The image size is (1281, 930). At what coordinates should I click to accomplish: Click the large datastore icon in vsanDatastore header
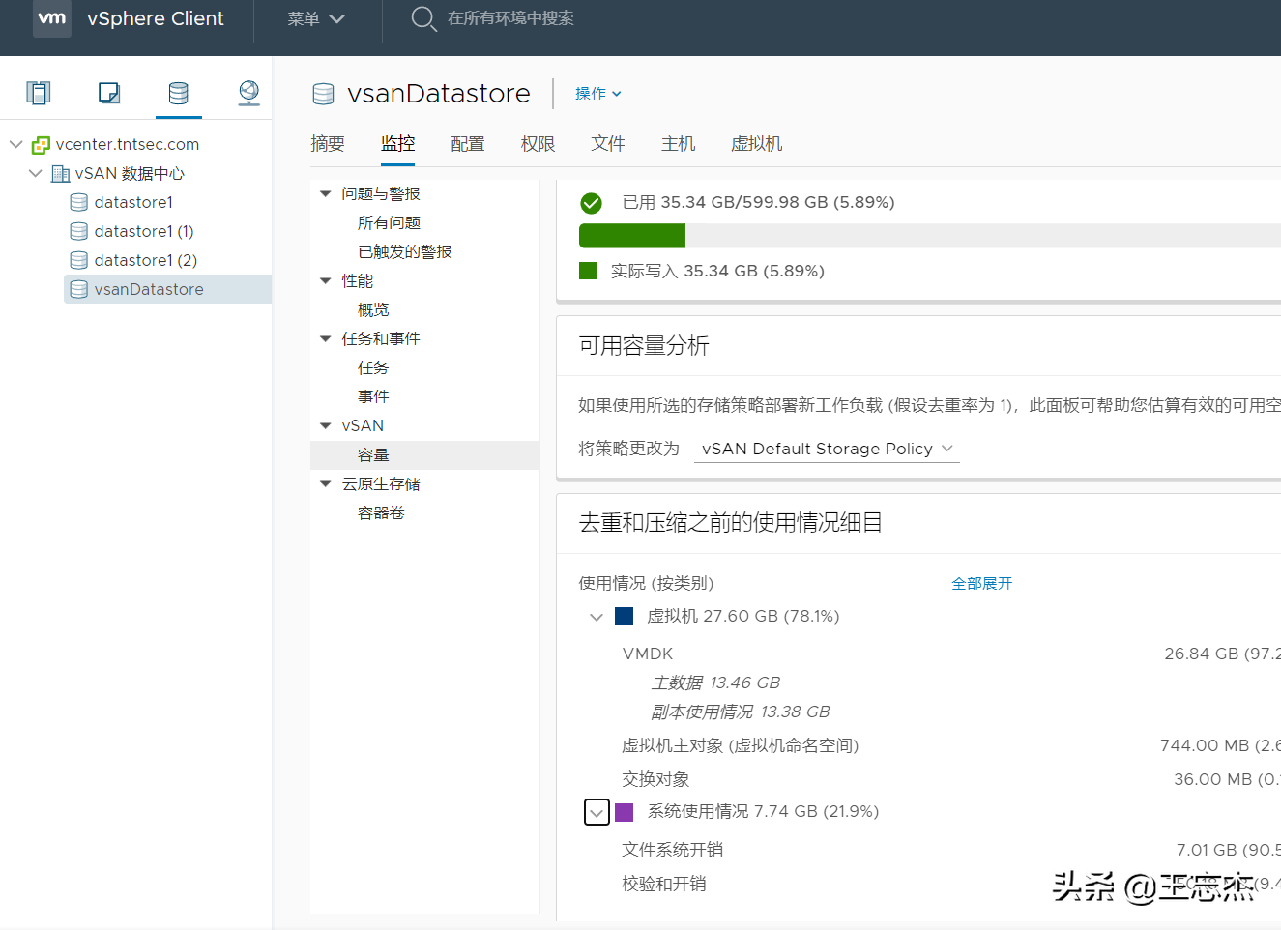click(x=324, y=94)
